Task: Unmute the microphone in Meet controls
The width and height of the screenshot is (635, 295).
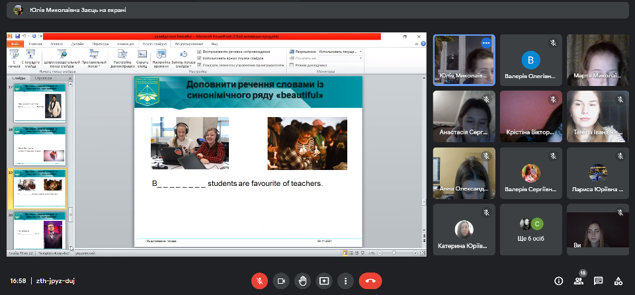Action: [259, 281]
